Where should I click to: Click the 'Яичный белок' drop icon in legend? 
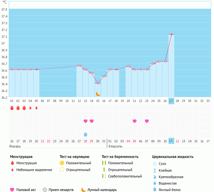[155, 190]
